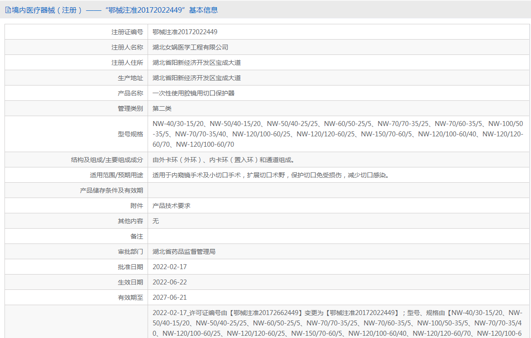Image resolution: width=531 pixels, height=338 pixels.
Task: Select the approval date 2022-02-17
Action: click(170, 267)
